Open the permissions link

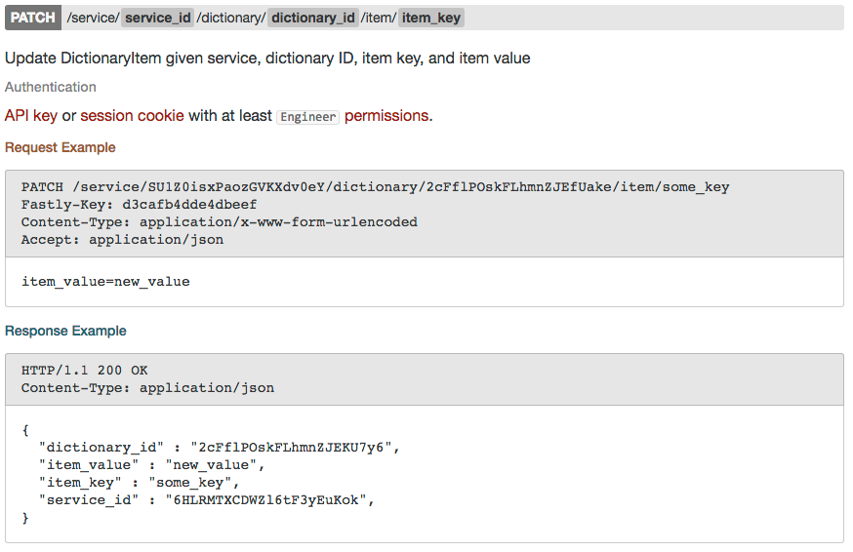(386, 116)
